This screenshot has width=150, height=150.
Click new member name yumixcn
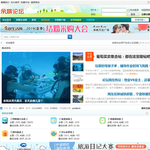(x=76, y=108)
